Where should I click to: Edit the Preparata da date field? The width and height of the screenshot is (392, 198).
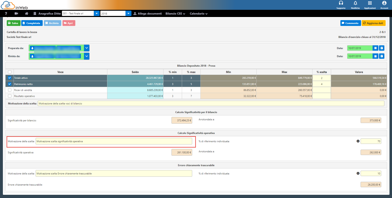360,48
